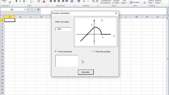
Task: Click Merge & Center icon
Action: (x=72, y=1)
